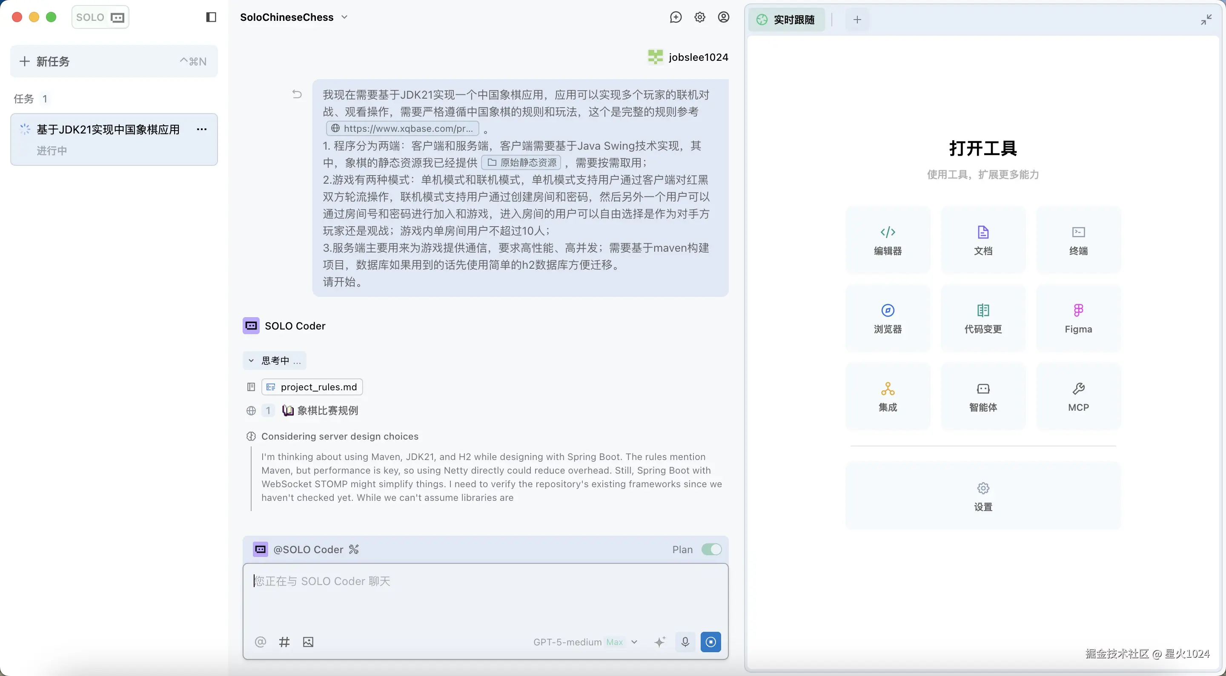Open the Figma tool tile
The image size is (1226, 676).
pyautogui.click(x=1078, y=318)
